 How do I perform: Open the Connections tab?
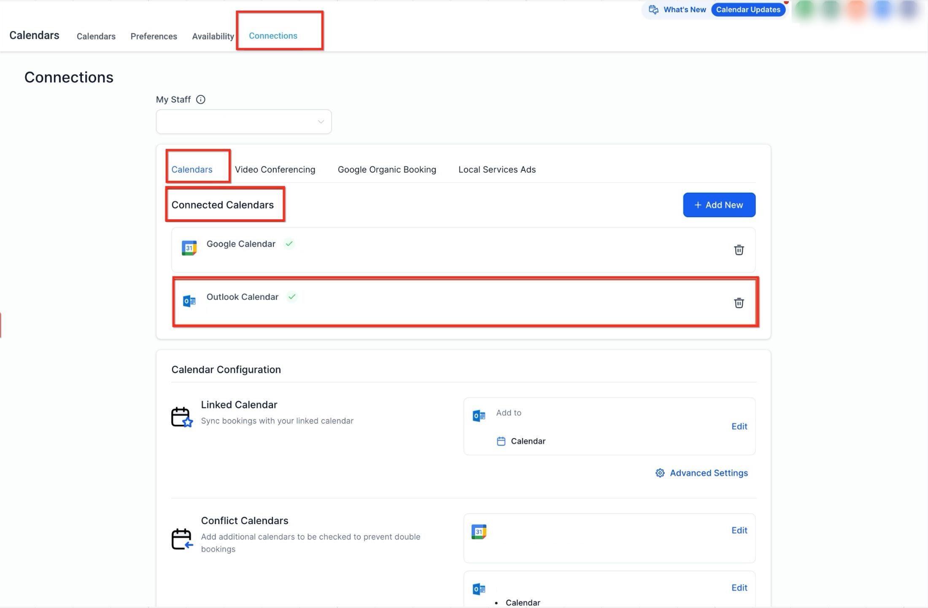[x=273, y=36]
